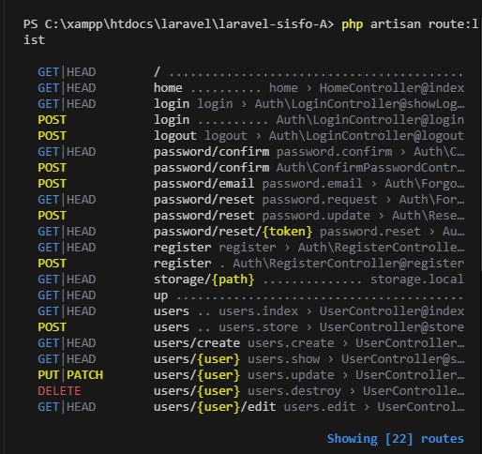
Task: Click 'users/{user}/edit' route URI
Action: pyautogui.click(x=215, y=407)
